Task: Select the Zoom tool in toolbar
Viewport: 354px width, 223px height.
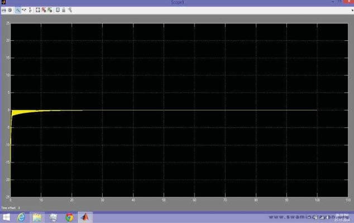Action: click(18, 10)
